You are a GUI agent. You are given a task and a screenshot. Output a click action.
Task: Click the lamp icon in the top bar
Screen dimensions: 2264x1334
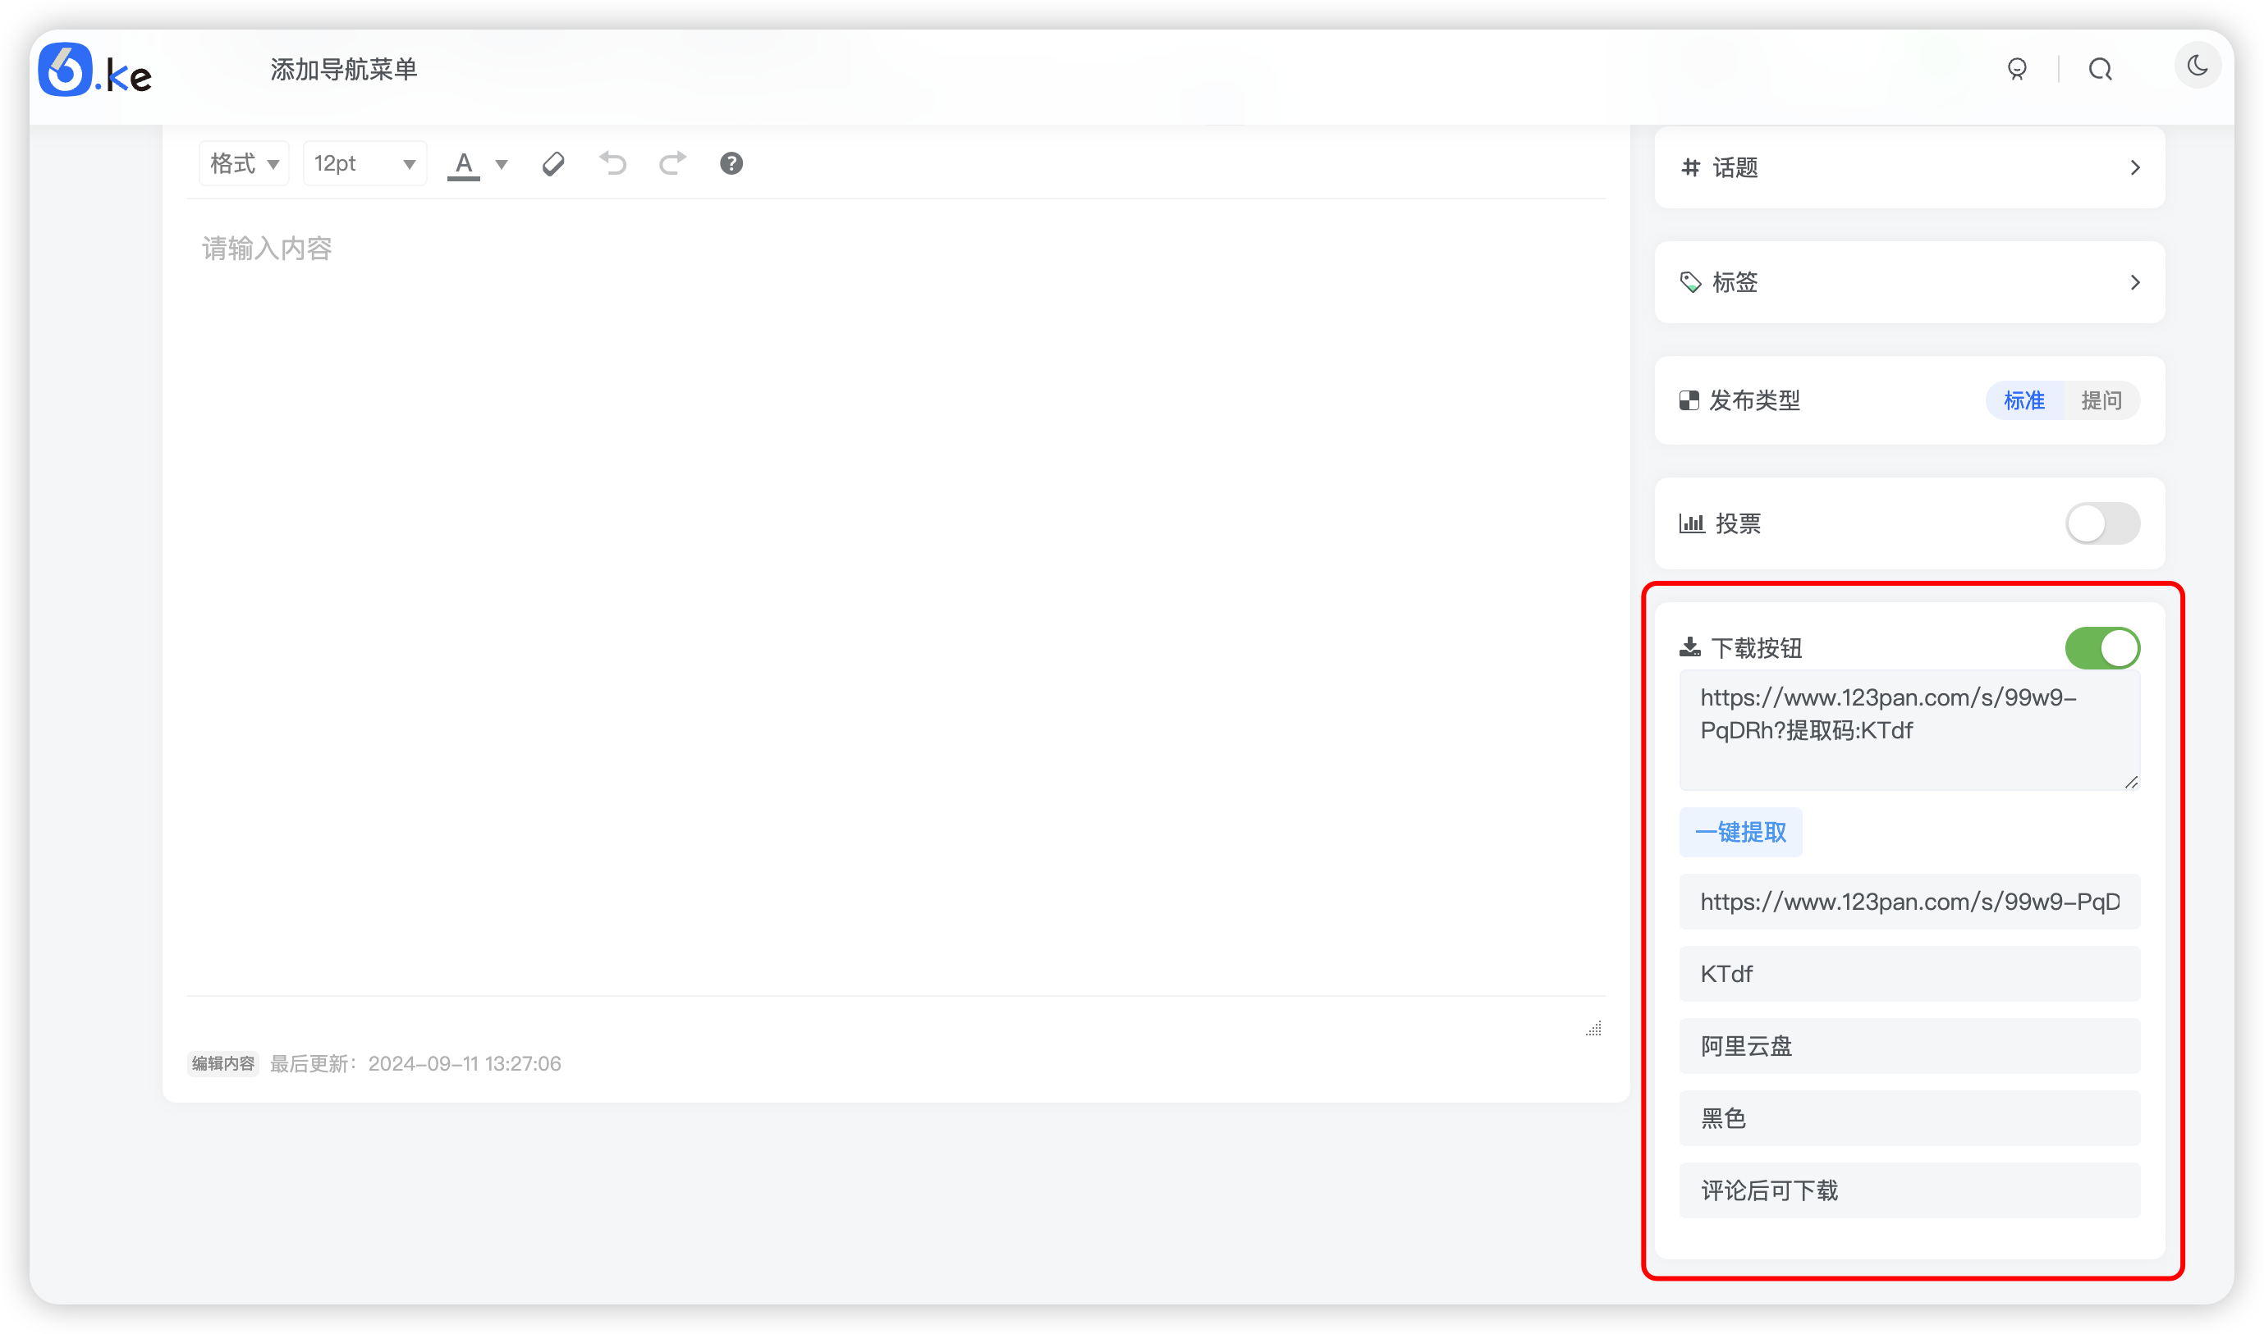click(x=2019, y=68)
